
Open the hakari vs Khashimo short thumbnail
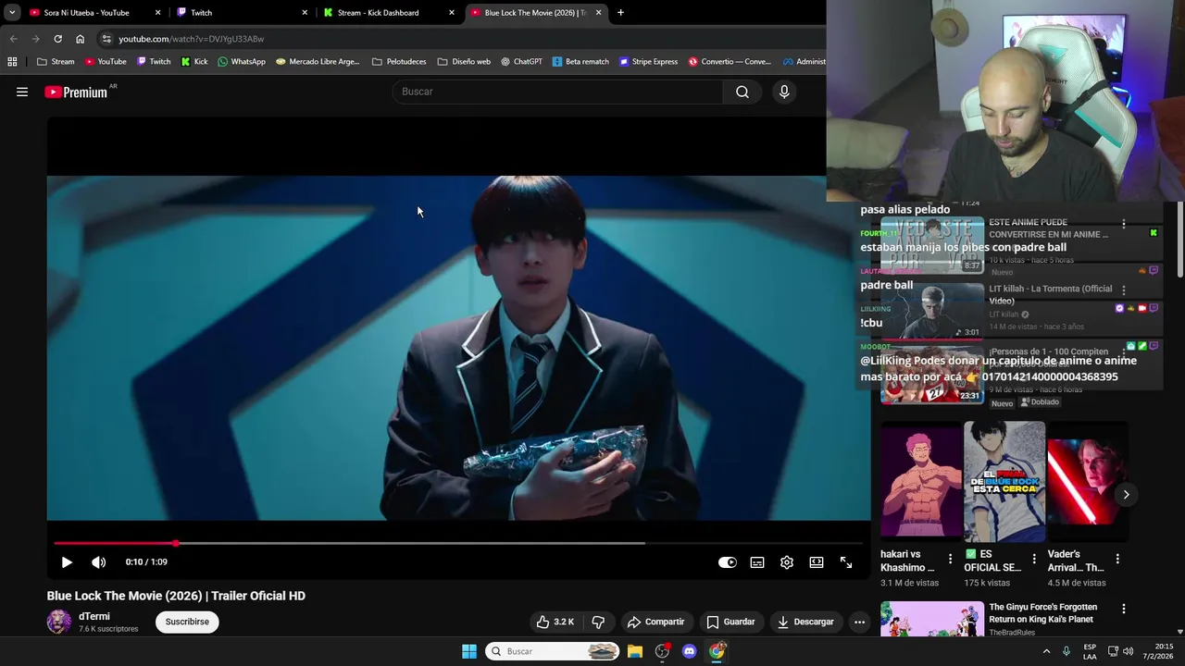point(921,482)
